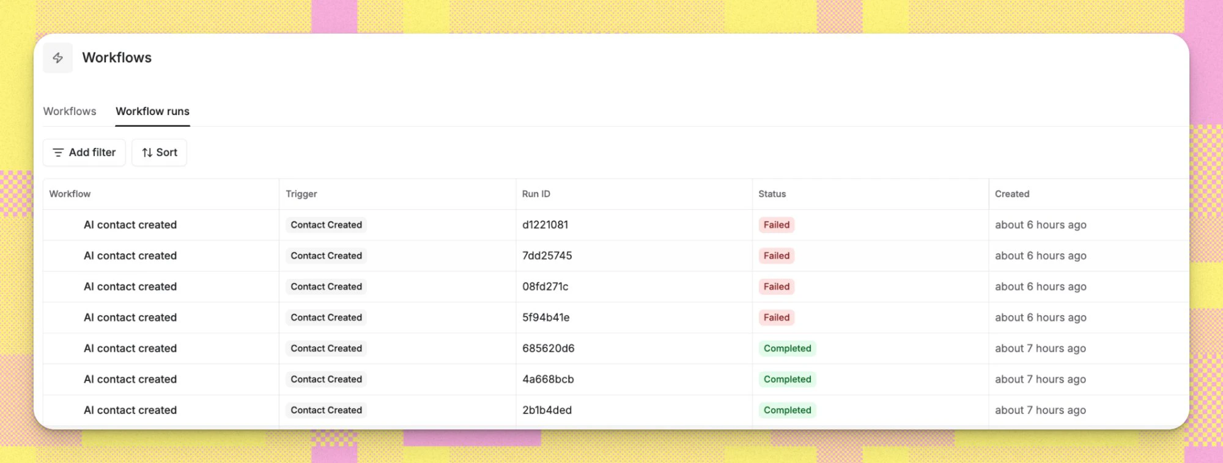Click Contact Created tag for run 08fd271c
The width and height of the screenshot is (1223, 463).
pos(327,287)
